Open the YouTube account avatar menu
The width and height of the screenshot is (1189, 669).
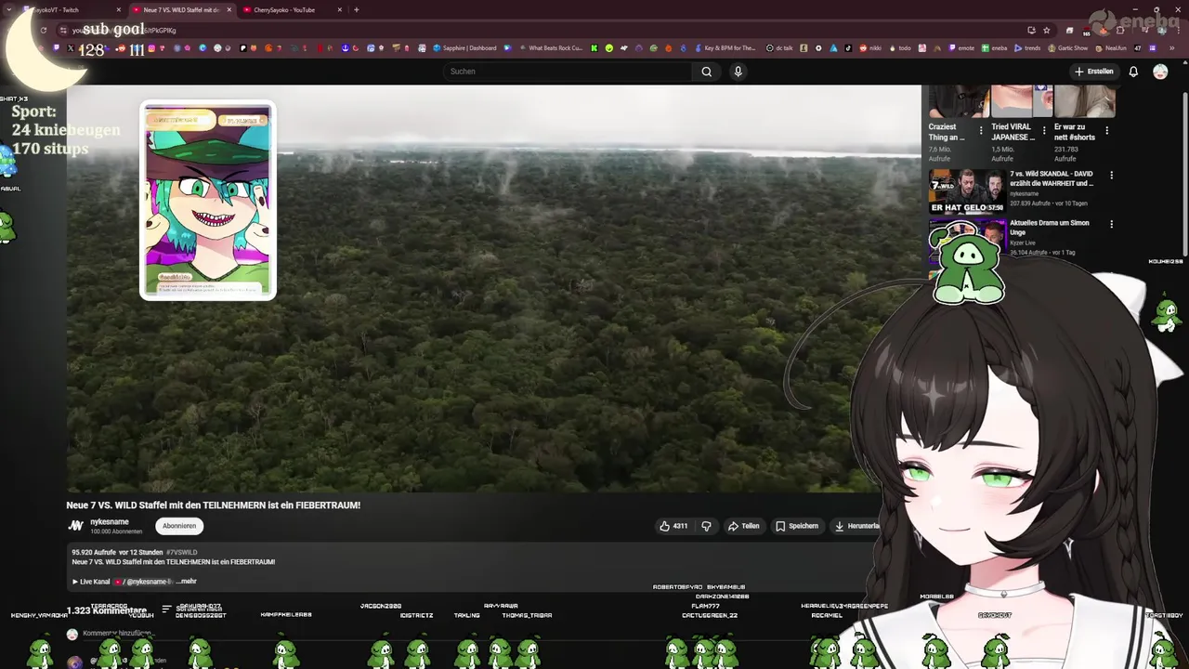tap(1160, 72)
